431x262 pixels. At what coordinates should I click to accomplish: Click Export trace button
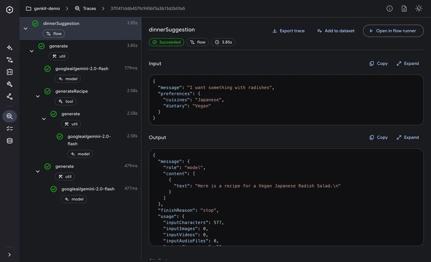click(288, 31)
